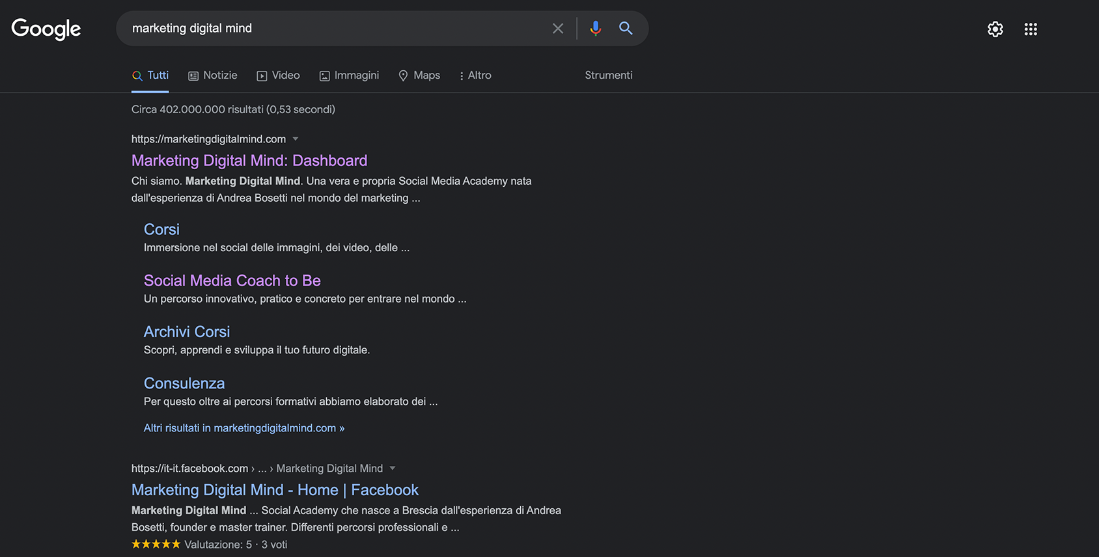The width and height of the screenshot is (1099, 557).
Task: Open Marketing Digital Mind - Home | Facebook result
Action: click(275, 490)
